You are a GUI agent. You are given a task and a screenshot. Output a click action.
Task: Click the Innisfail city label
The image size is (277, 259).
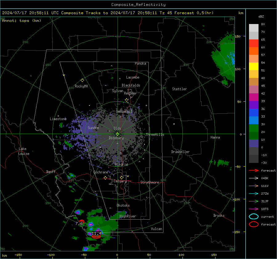124,111
